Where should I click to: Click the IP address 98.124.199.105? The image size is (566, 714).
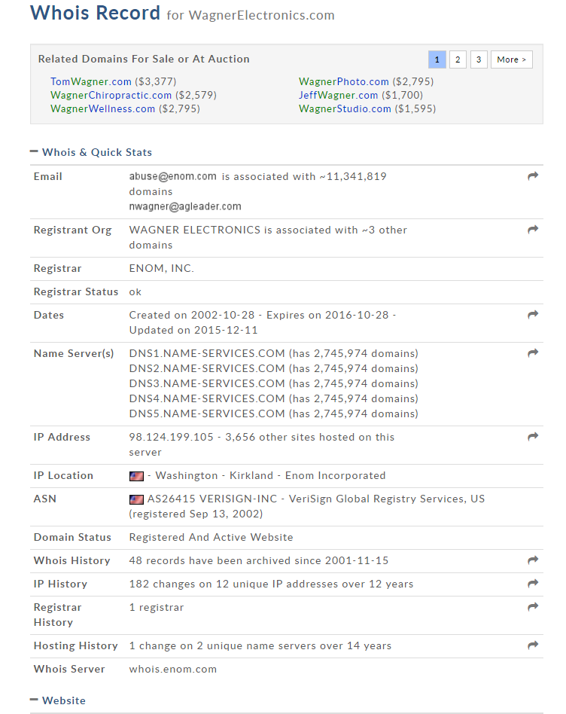(171, 437)
